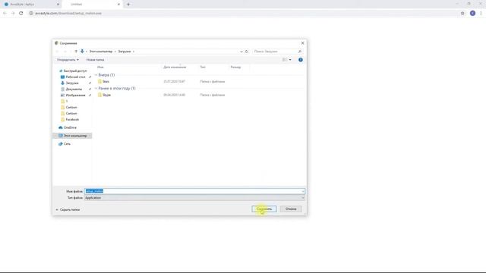Click the change view icon in the toolbar

pyautogui.click(x=285, y=60)
